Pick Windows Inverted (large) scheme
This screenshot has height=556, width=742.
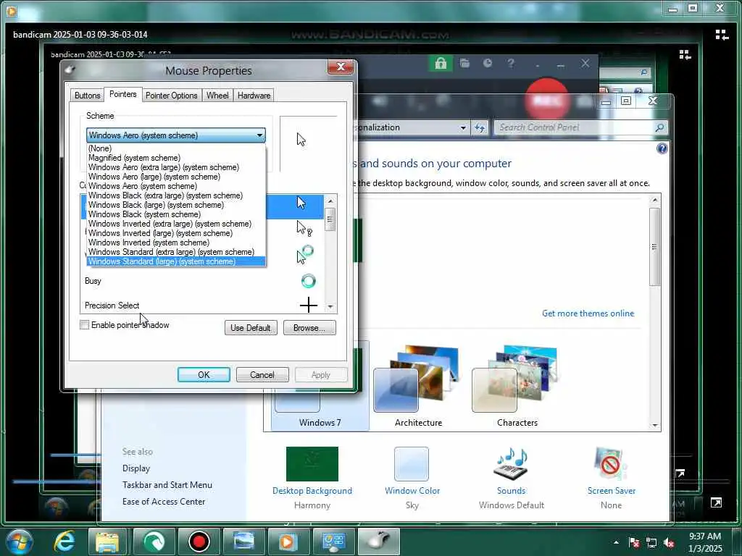pyautogui.click(x=176, y=234)
